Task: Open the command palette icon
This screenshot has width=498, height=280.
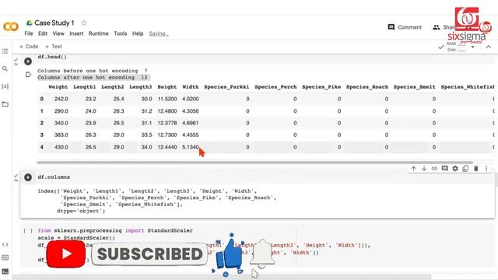Action: coord(5,257)
